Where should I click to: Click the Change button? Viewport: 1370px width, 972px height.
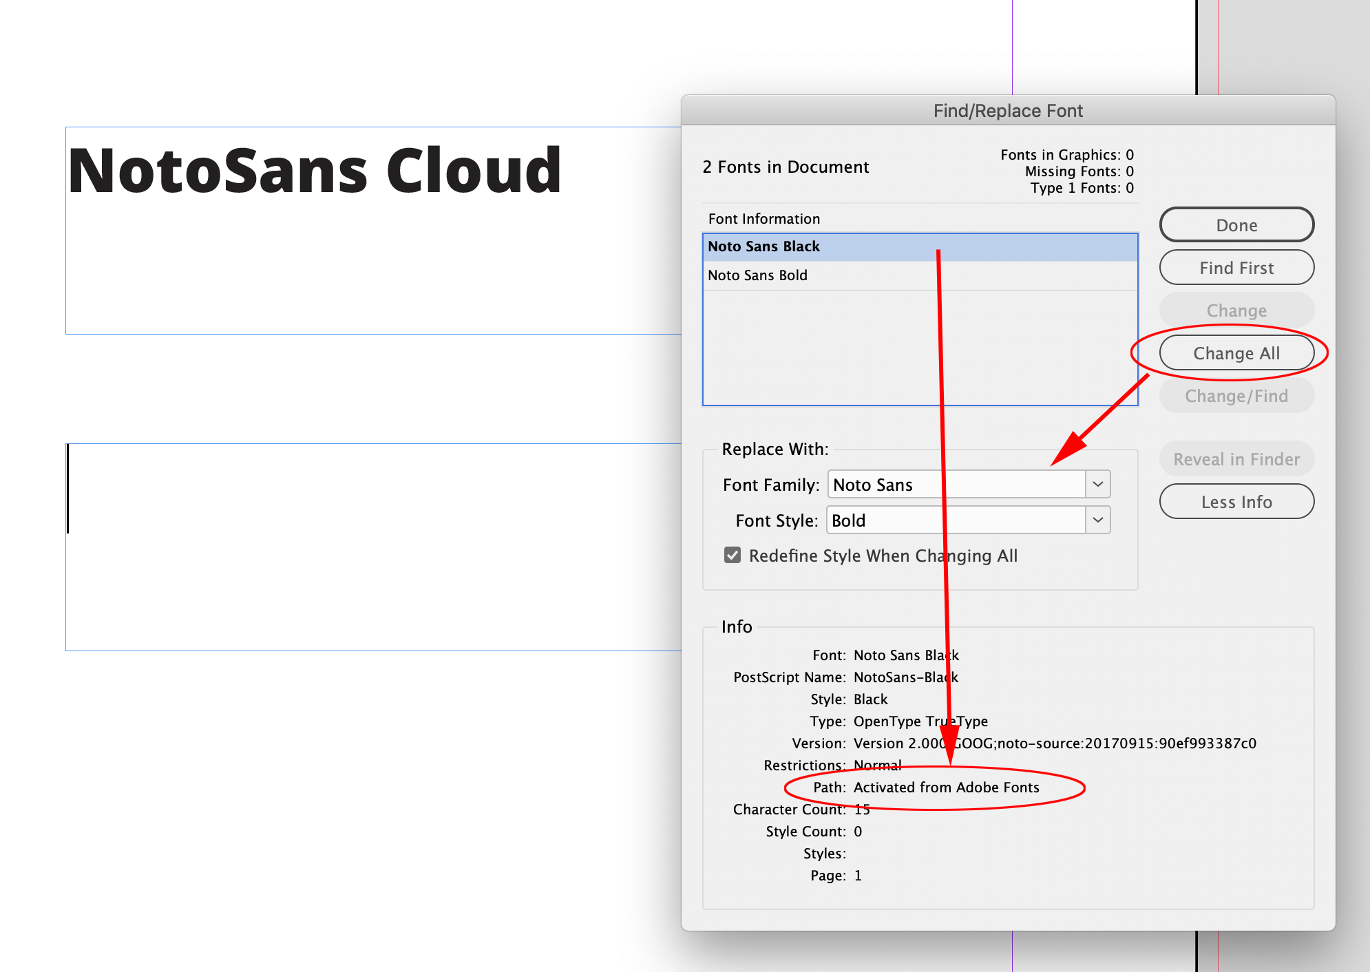coord(1236,310)
